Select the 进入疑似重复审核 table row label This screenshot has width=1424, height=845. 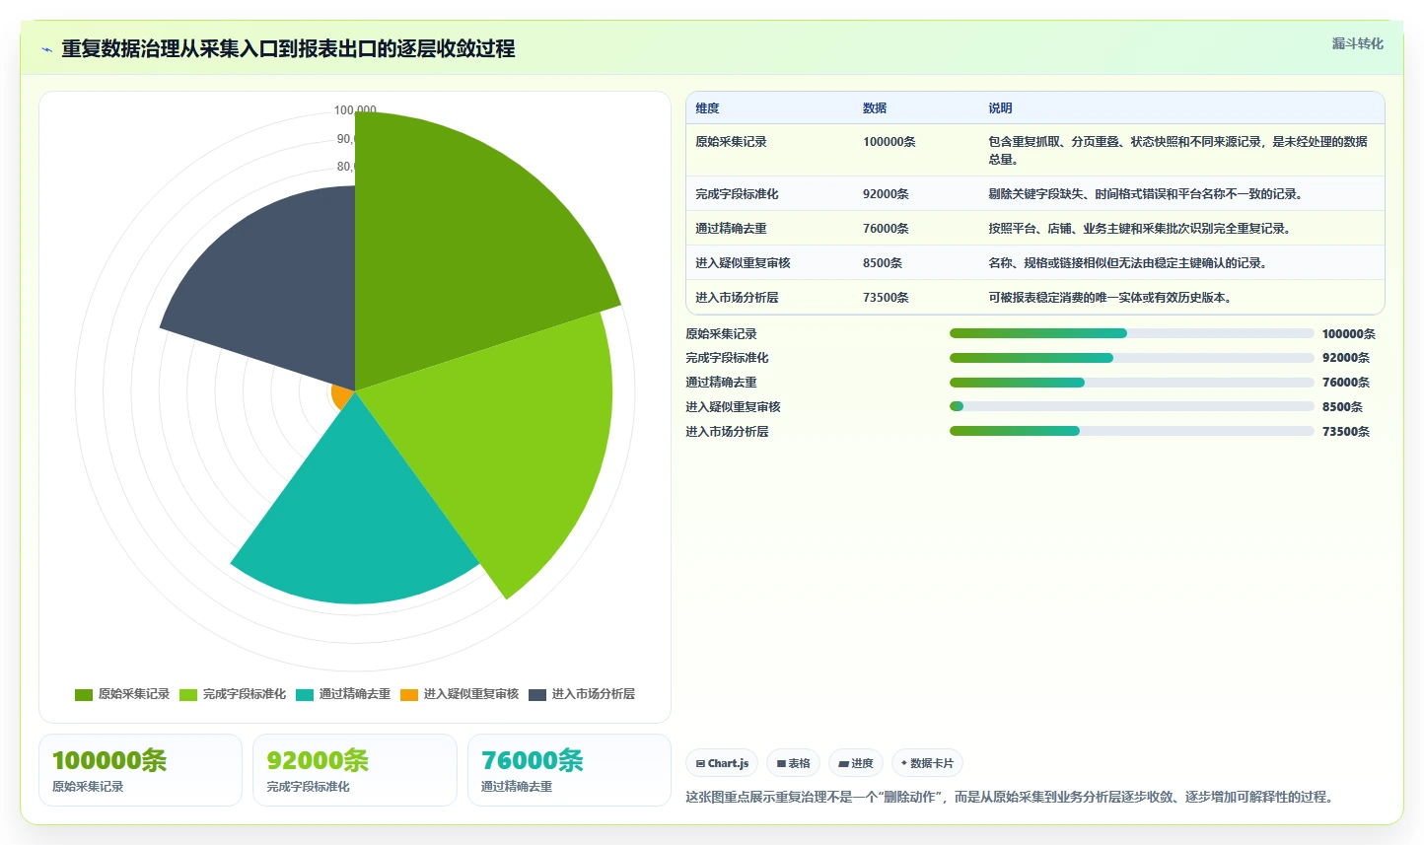[743, 263]
